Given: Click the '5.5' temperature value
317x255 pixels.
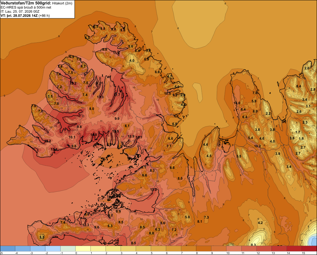Looking at the screenshot, I should pos(50,97).
